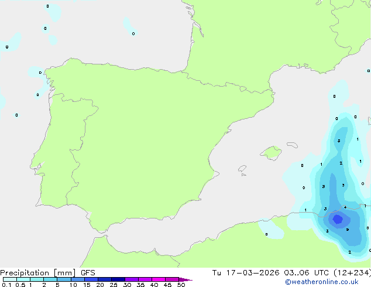
Task: Select the 0.1 mm legend color swatch
Action: click(10, 279)
